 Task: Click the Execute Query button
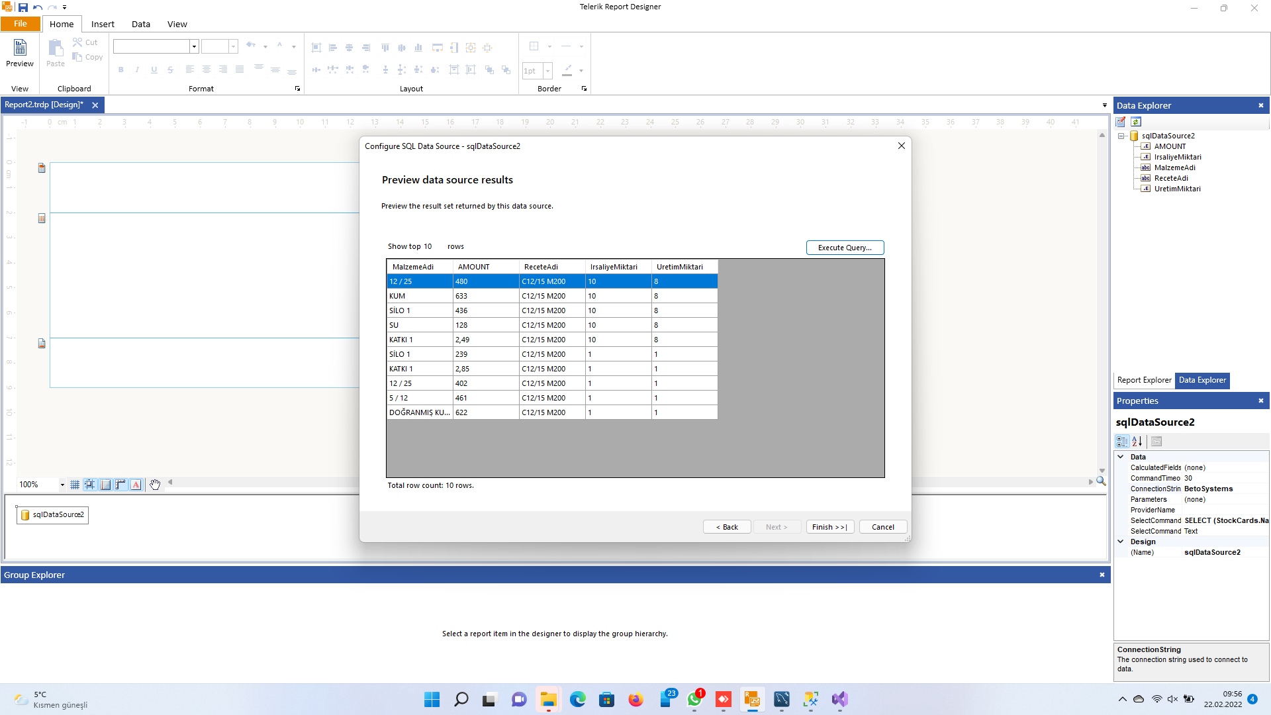pos(845,248)
